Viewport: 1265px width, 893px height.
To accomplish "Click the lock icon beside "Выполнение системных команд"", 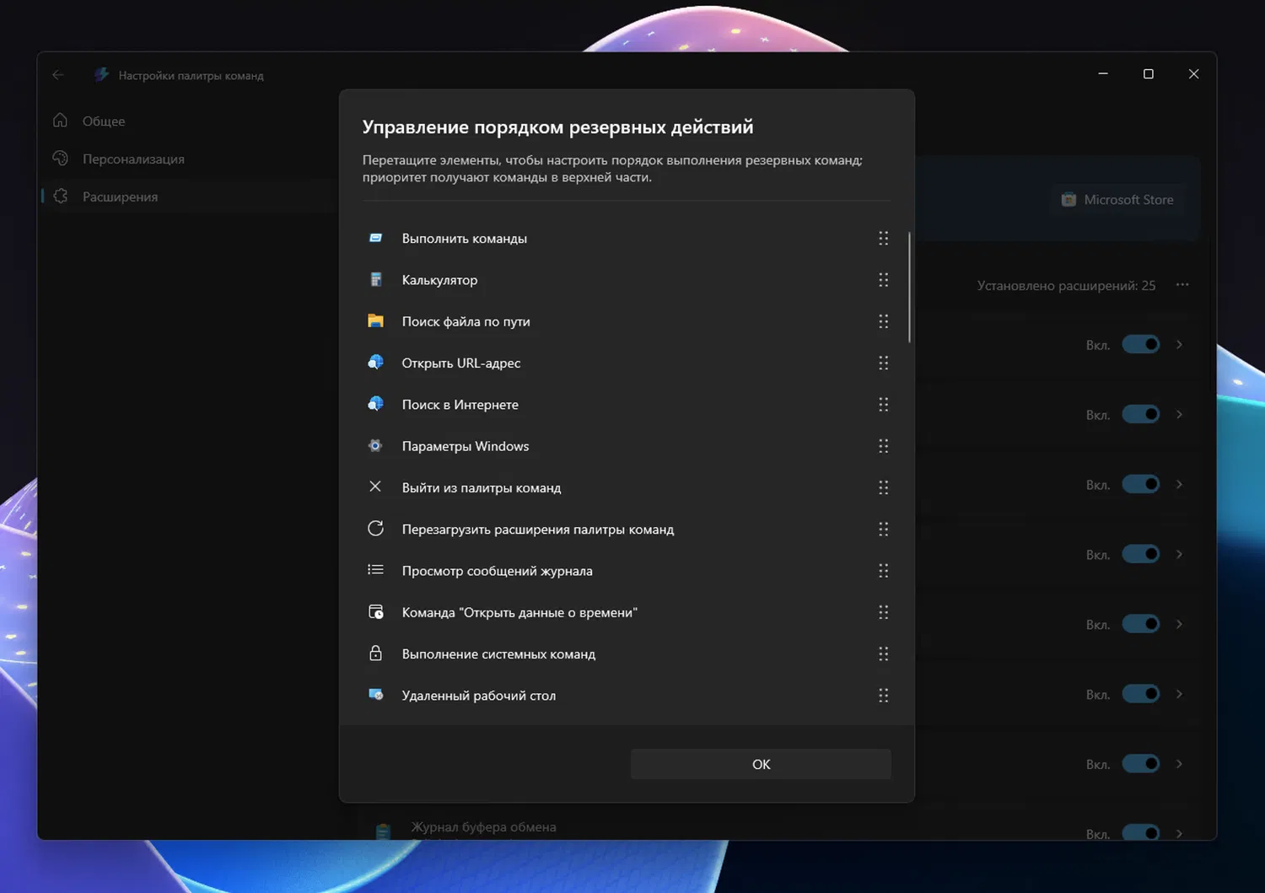I will [x=375, y=654].
